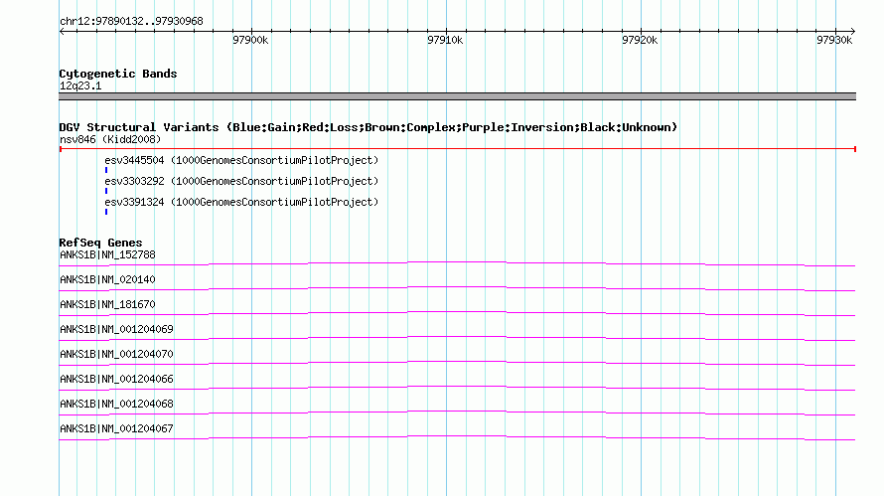Open ANKS1B|NM_001204067 transcript label

pyautogui.click(x=116, y=428)
